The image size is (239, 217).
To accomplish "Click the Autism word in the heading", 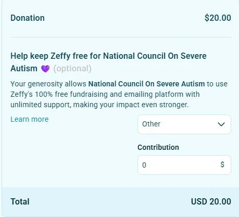I will pyautogui.click(x=24, y=68).
